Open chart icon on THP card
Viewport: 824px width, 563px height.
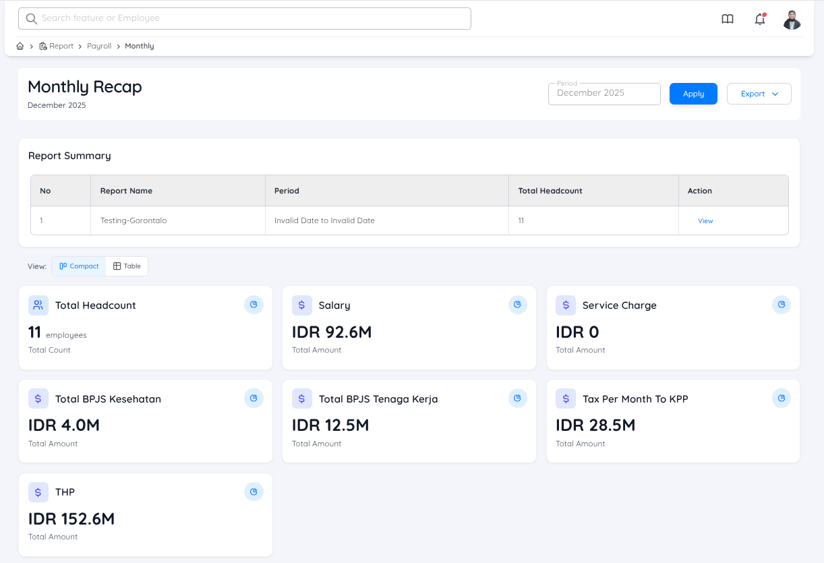(x=254, y=492)
